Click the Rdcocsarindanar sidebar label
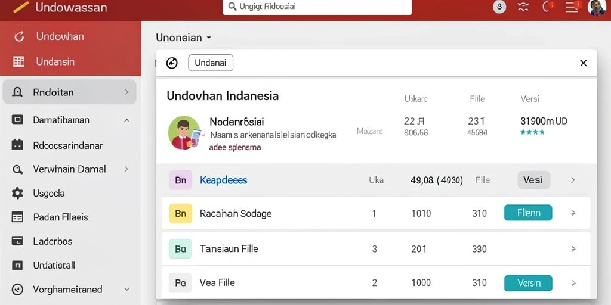The image size is (611, 305). pyautogui.click(x=68, y=145)
